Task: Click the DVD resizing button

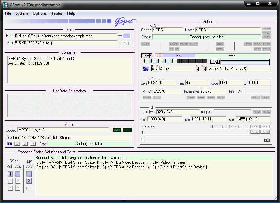Action: click(255, 127)
